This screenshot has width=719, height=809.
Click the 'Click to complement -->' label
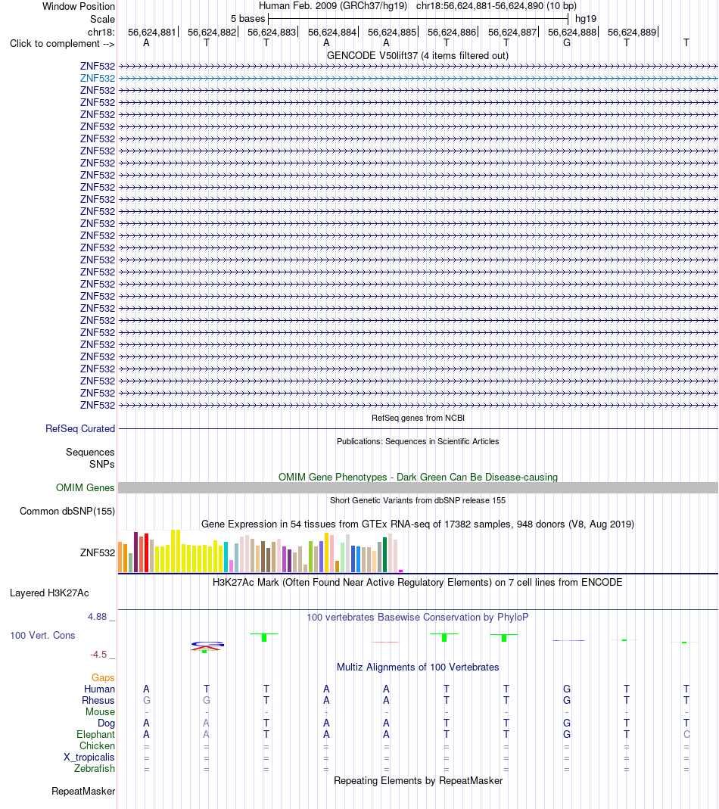point(62,43)
